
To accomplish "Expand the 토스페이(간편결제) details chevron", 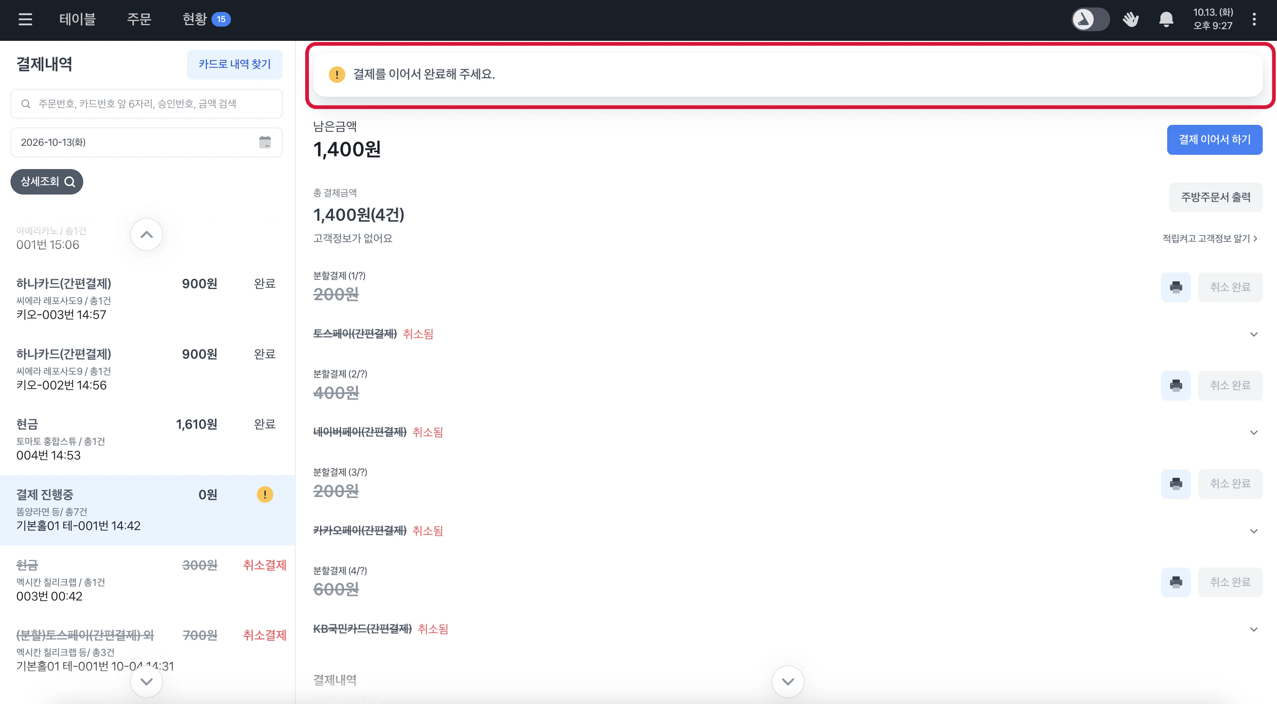I will pyautogui.click(x=1254, y=334).
